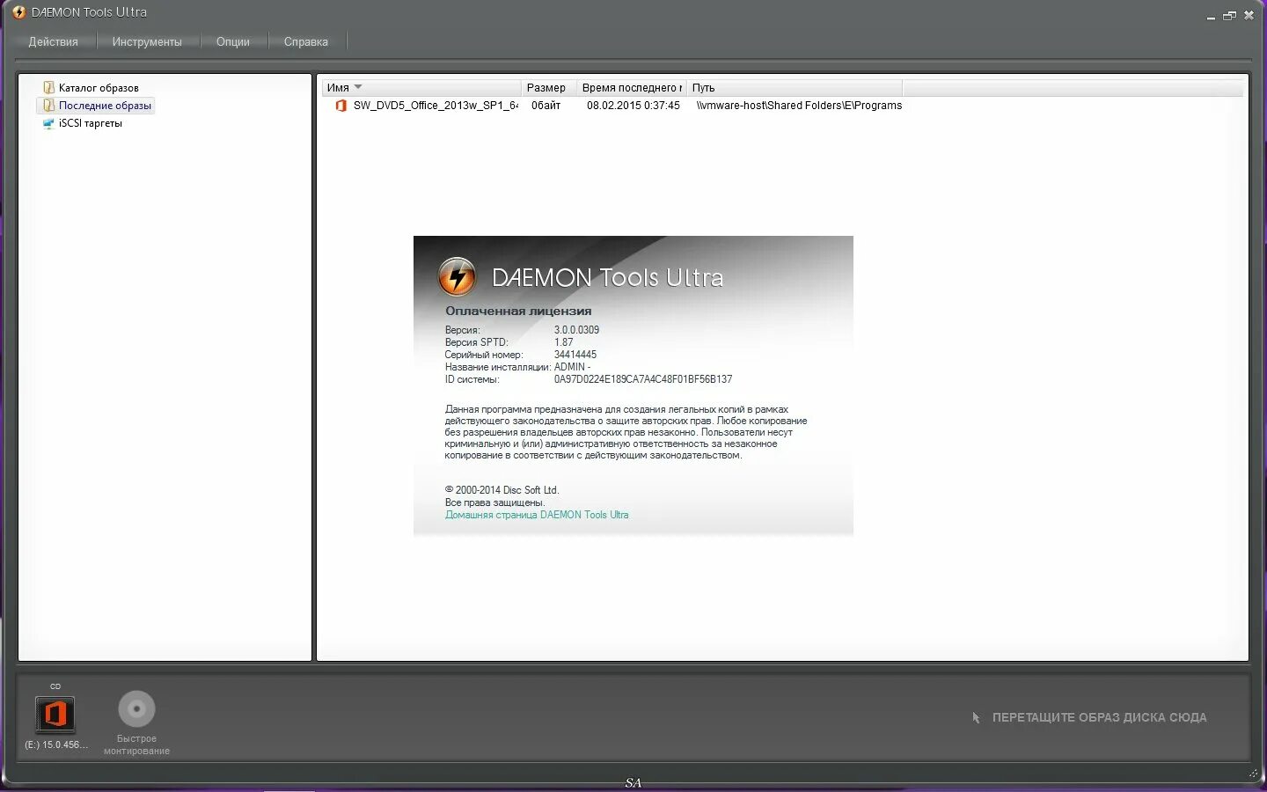Click the 0байт size cell
Viewport: 1267px width, 792px height.
[x=546, y=106]
